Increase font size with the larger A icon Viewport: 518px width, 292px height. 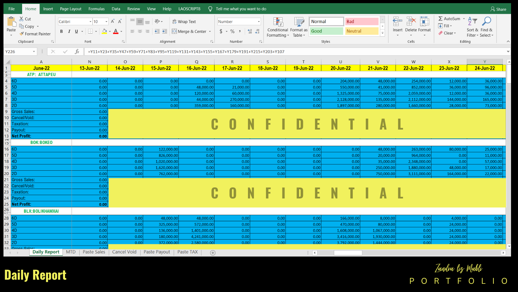112,21
